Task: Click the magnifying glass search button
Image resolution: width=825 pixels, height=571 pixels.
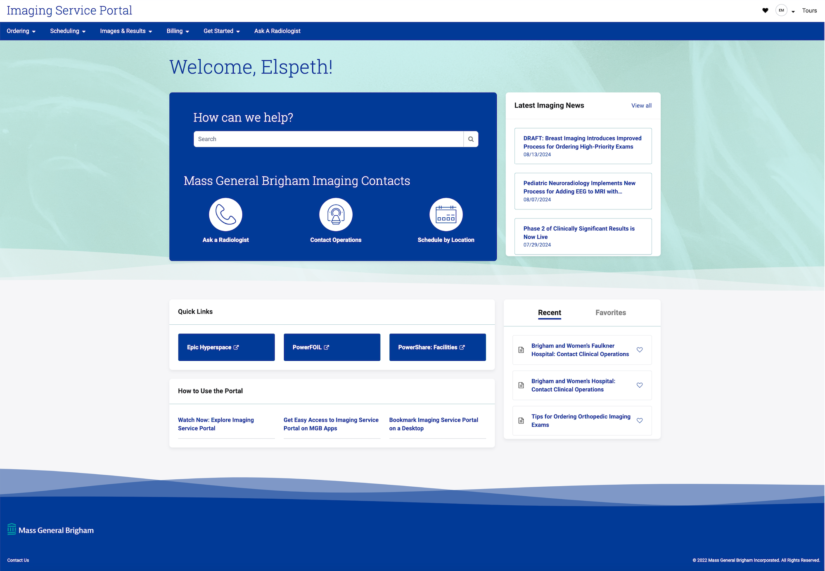Action: [x=471, y=139]
